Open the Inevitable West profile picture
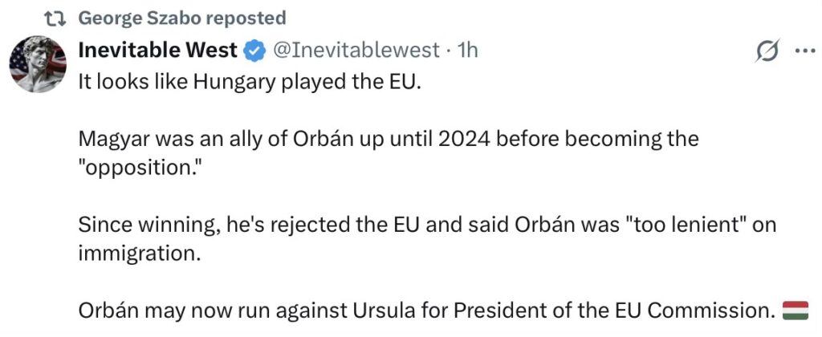The height and width of the screenshot is (337, 822). (x=37, y=63)
